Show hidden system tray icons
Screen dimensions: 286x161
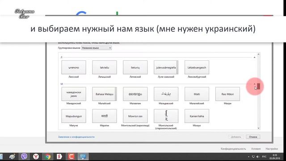pyautogui.click(x=248, y=157)
